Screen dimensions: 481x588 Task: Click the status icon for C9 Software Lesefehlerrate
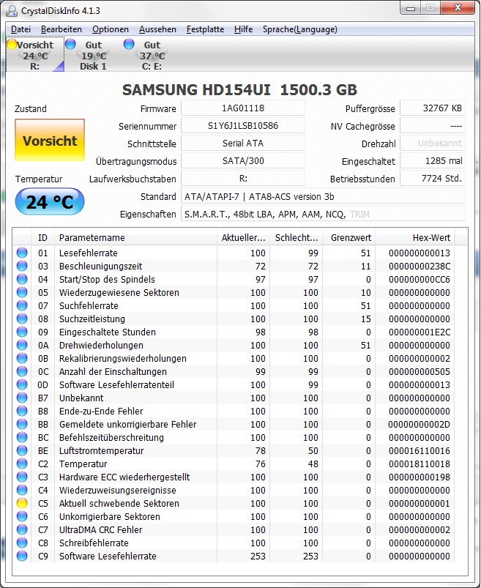(x=22, y=556)
